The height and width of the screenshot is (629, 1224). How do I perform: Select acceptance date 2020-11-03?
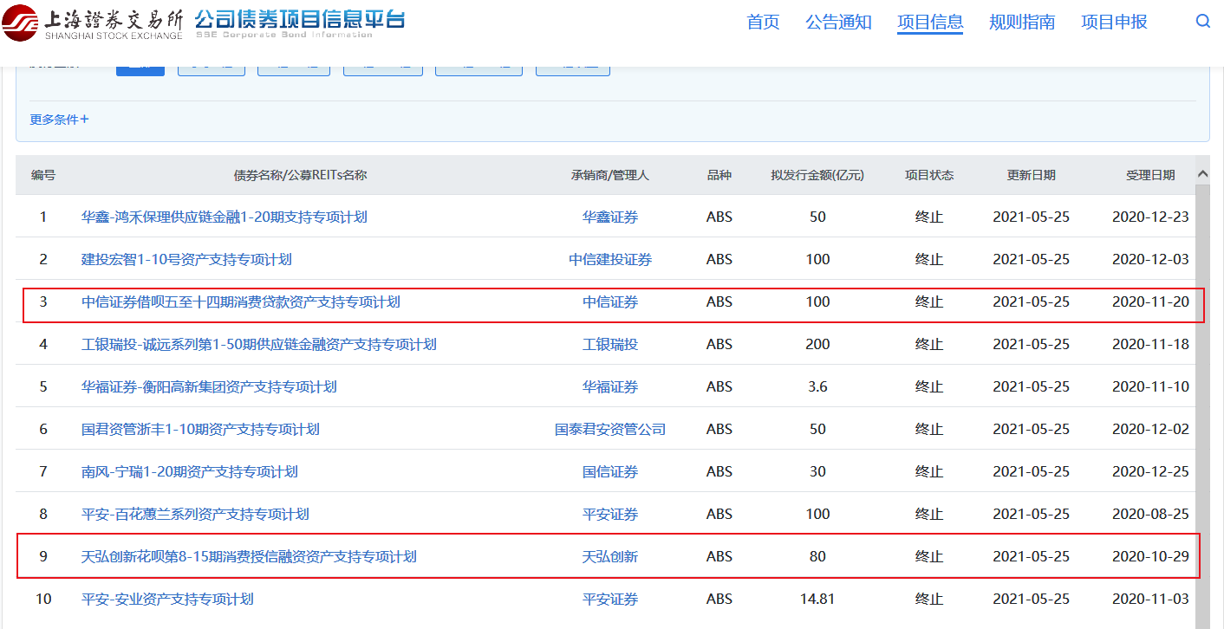[1151, 599]
